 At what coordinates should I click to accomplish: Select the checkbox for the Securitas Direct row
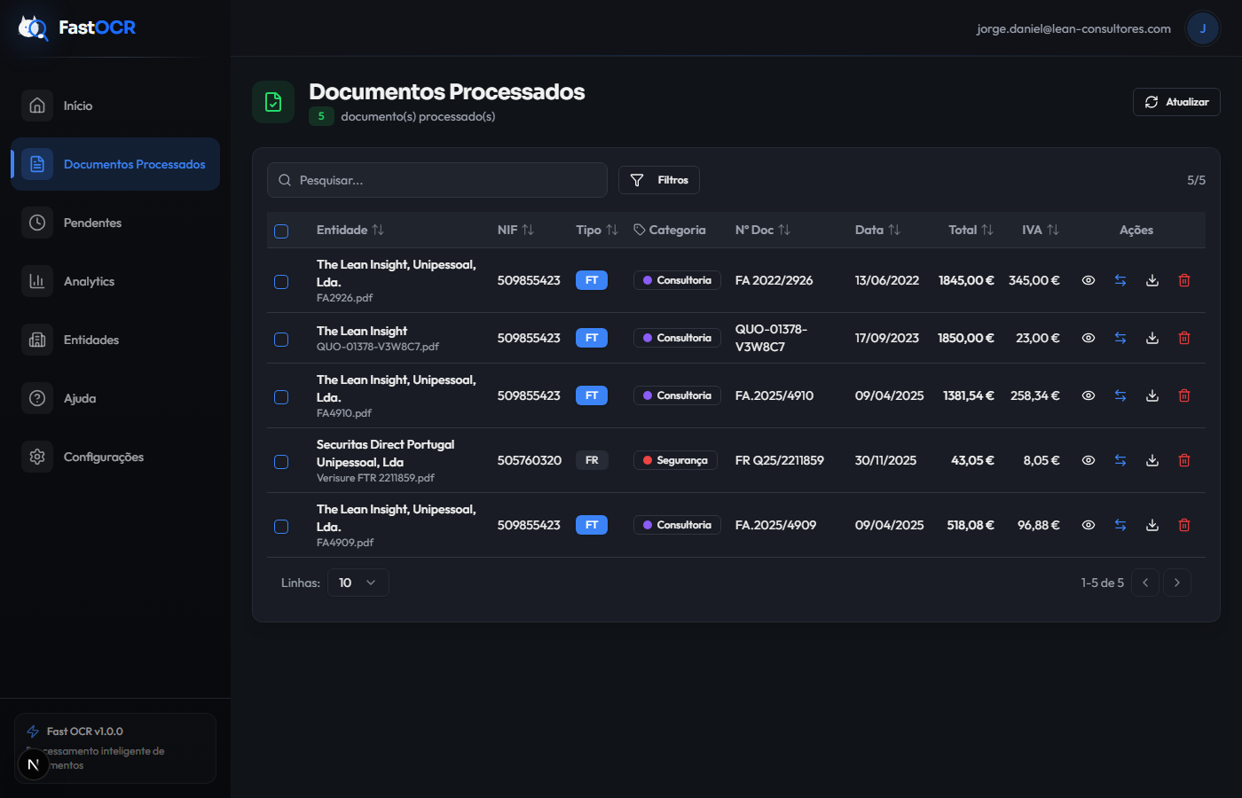[x=281, y=461]
